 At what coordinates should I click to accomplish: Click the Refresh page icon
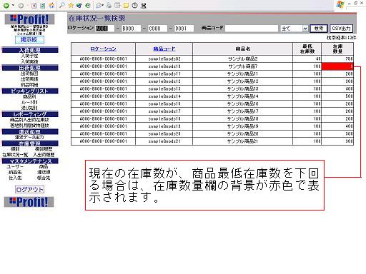43,6
